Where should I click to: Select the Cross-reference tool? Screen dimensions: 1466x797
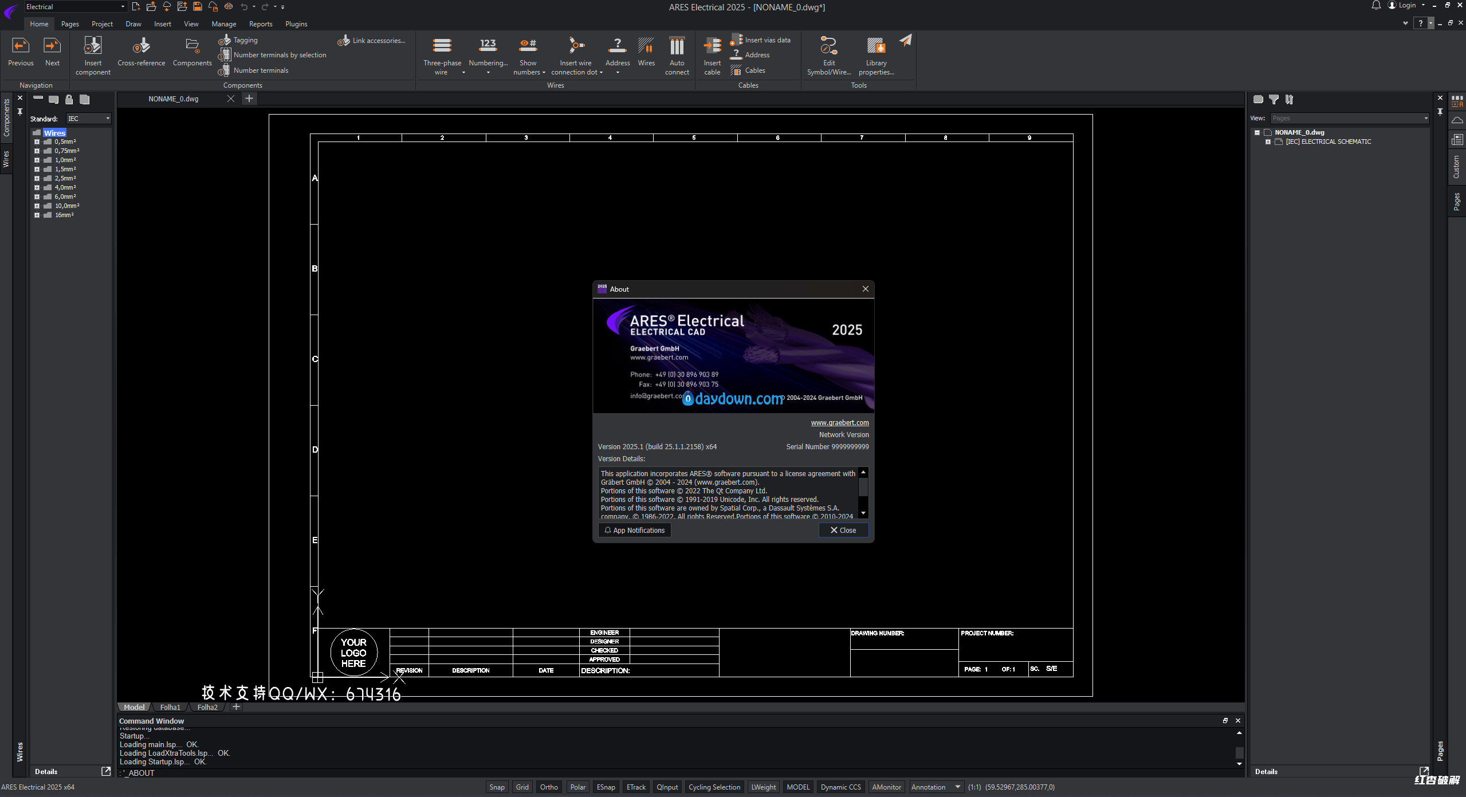[141, 52]
